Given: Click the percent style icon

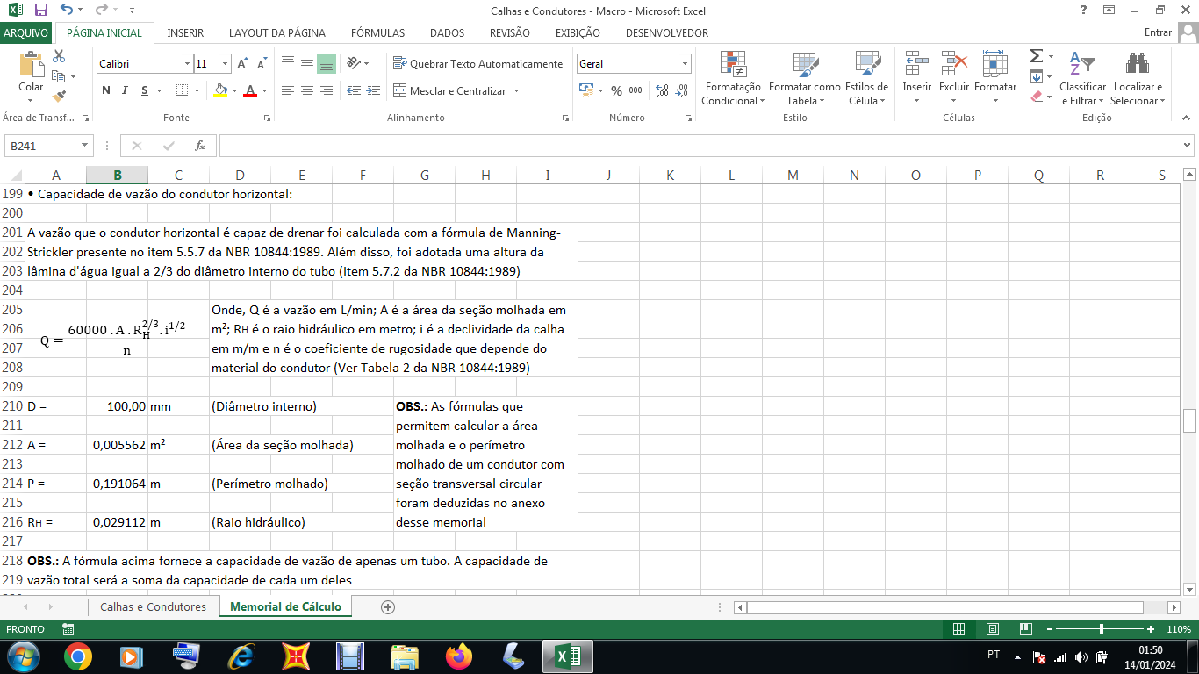Looking at the screenshot, I should [x=616, y=90].
